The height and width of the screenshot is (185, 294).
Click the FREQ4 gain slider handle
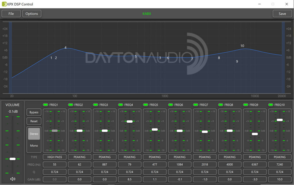click(129, 122)
